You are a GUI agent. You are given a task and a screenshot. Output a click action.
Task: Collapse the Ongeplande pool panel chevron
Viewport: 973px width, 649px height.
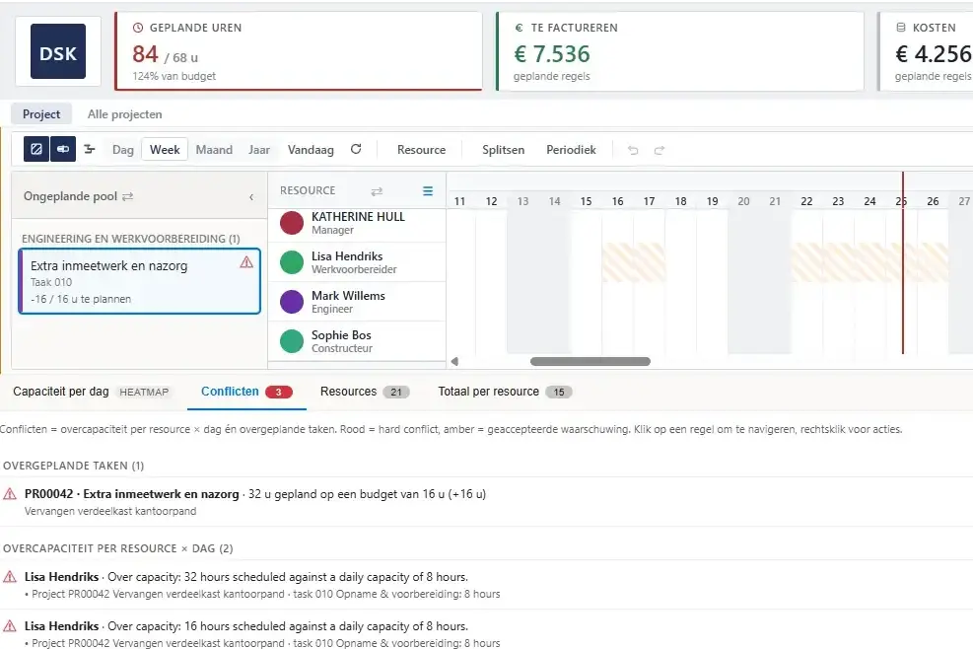(251, 197)
